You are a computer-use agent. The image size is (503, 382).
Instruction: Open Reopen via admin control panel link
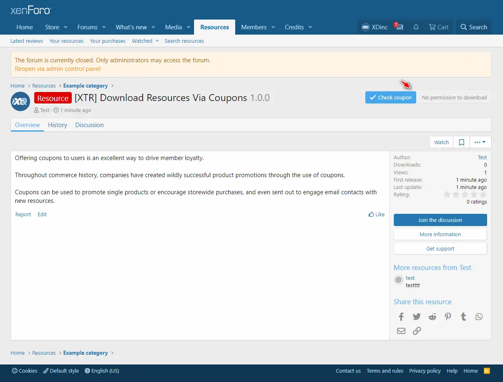click(x=57, y=69)
